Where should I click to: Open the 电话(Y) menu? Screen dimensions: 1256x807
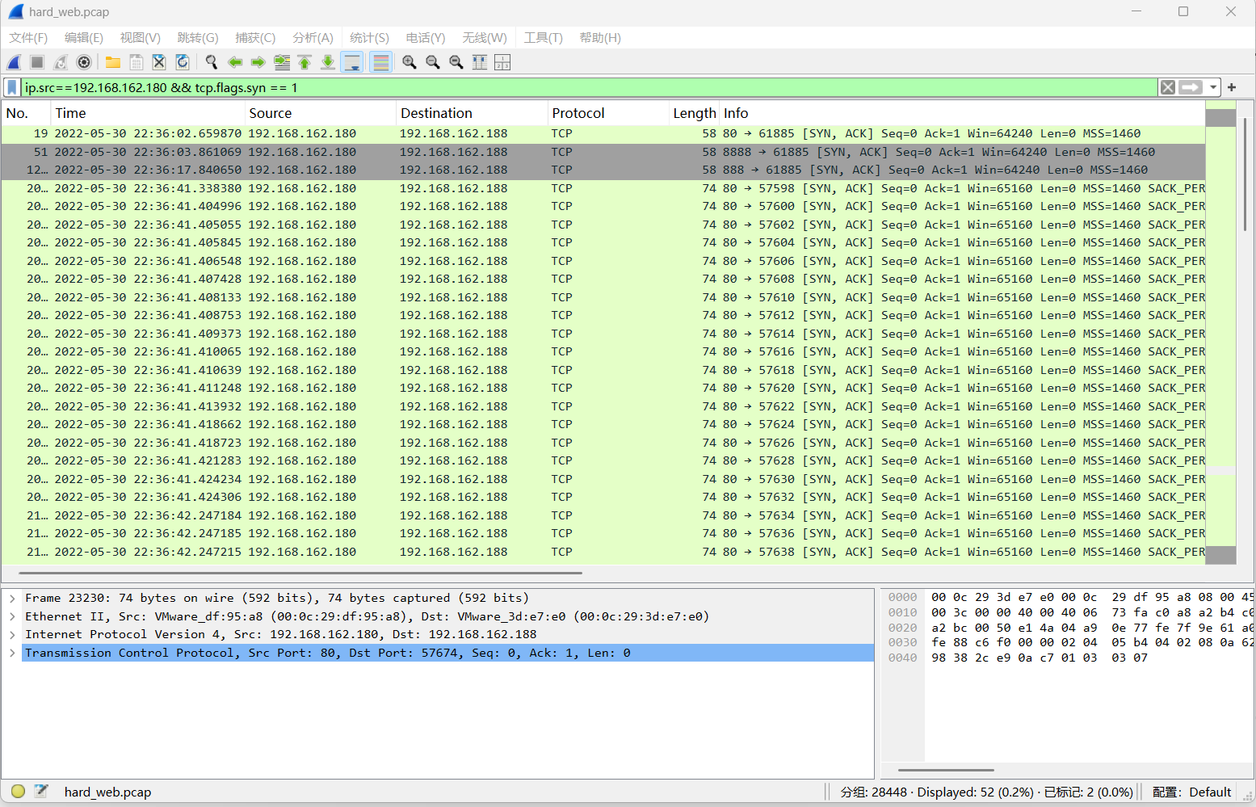coord(426,38)
